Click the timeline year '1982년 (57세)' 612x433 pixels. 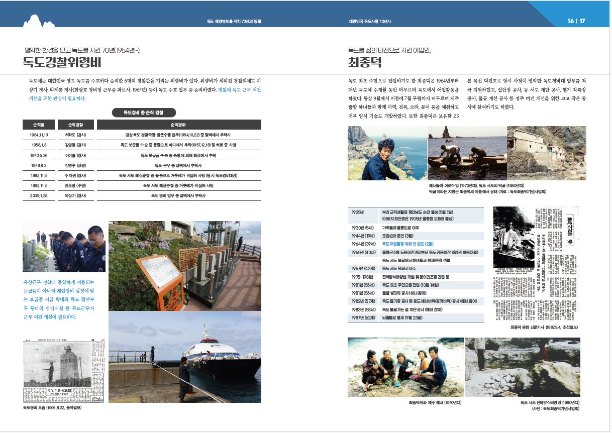[363, 301]
